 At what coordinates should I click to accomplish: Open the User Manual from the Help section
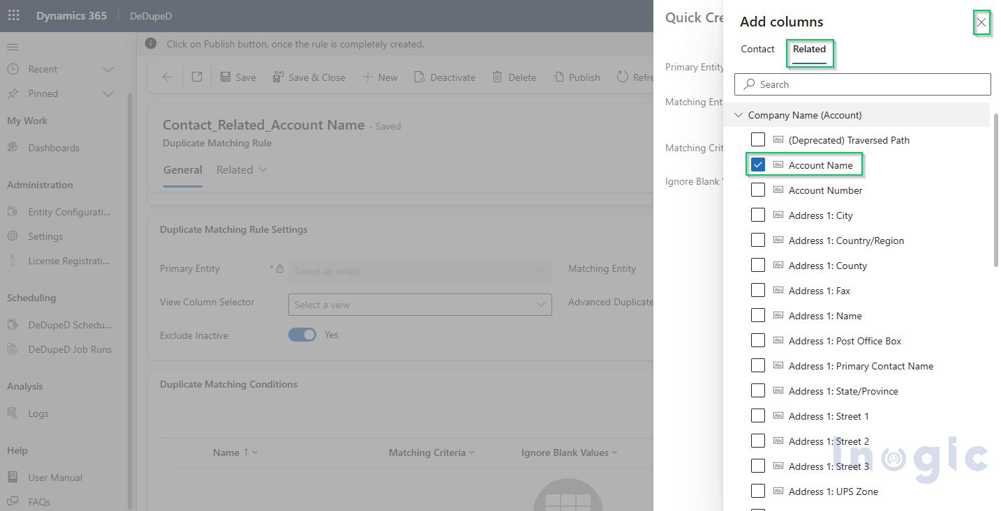54,477
